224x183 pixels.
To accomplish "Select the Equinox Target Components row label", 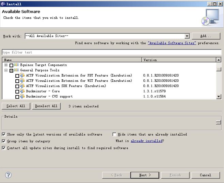I will 44,65.
